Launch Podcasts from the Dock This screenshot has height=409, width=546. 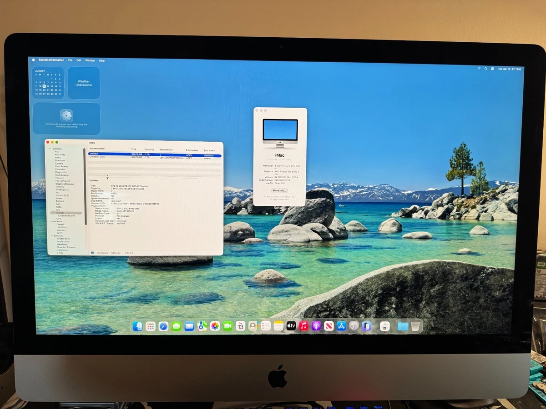tap(317, 326)
